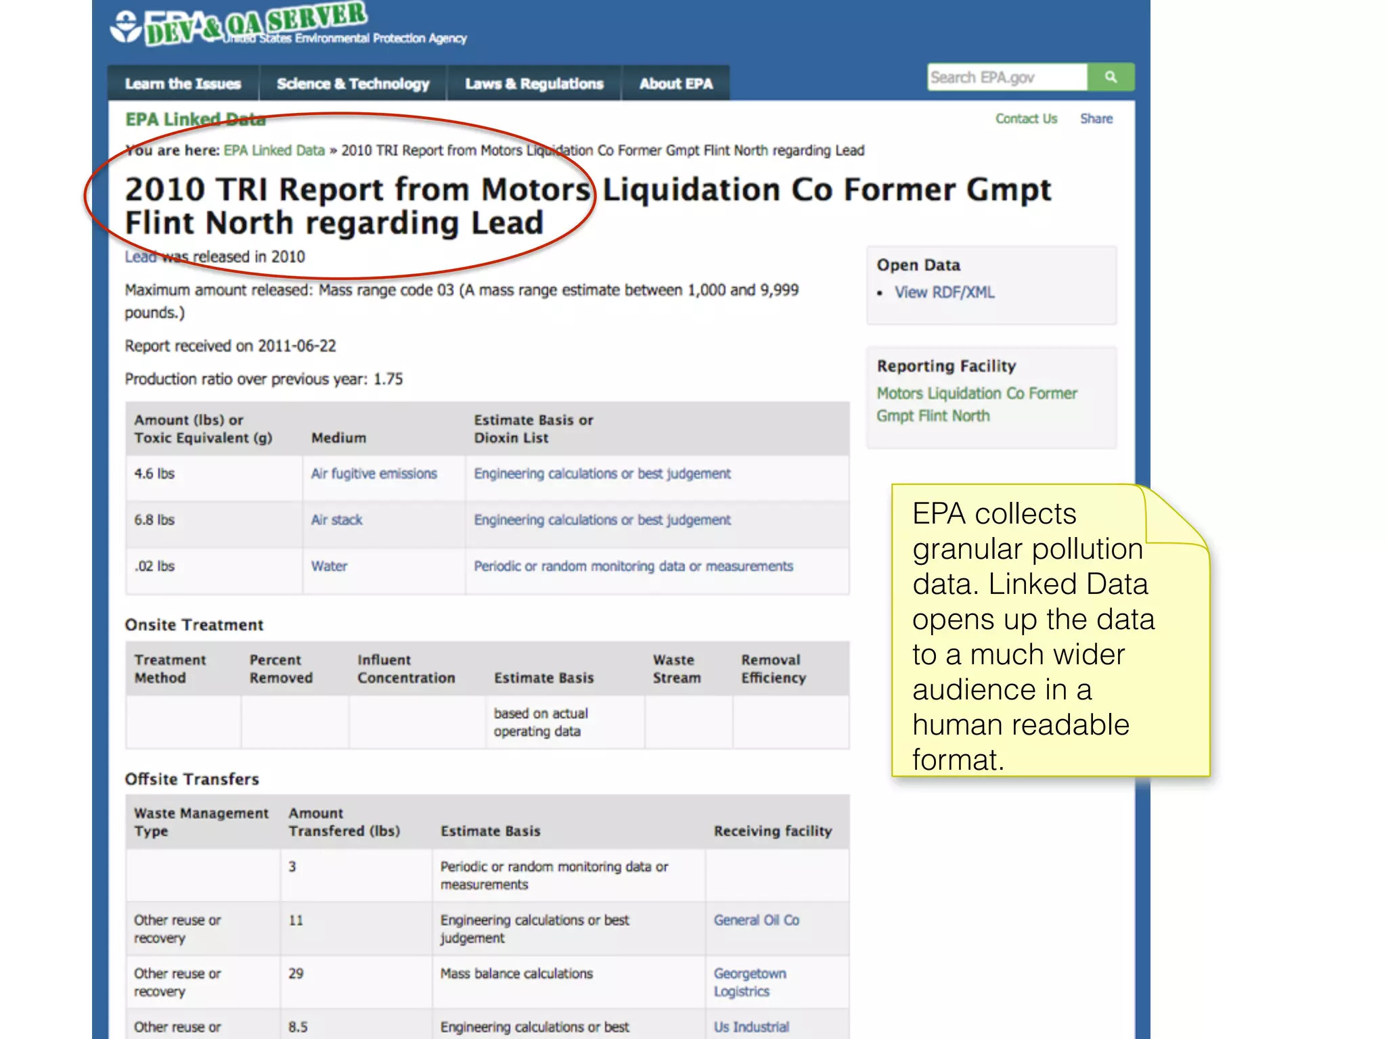1386x1039 pixels.
Task: Click 'Production ratio over previous year: 1.75'
Action: 263,379
